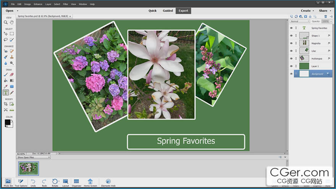Select the Content-Aware Move tool
The height and width of the screenshot is (189, 336).
6,110
